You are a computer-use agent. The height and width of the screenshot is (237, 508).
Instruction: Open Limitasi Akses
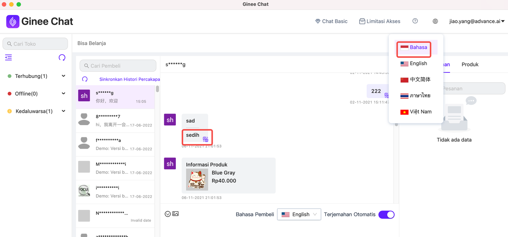point(379,21)
